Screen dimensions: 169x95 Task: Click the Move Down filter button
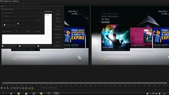point(58,29)
